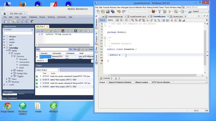This screenshot has height=121, width=216.
Task: Open Database menu in MySQL Workbench
Action: click(33, 17)
